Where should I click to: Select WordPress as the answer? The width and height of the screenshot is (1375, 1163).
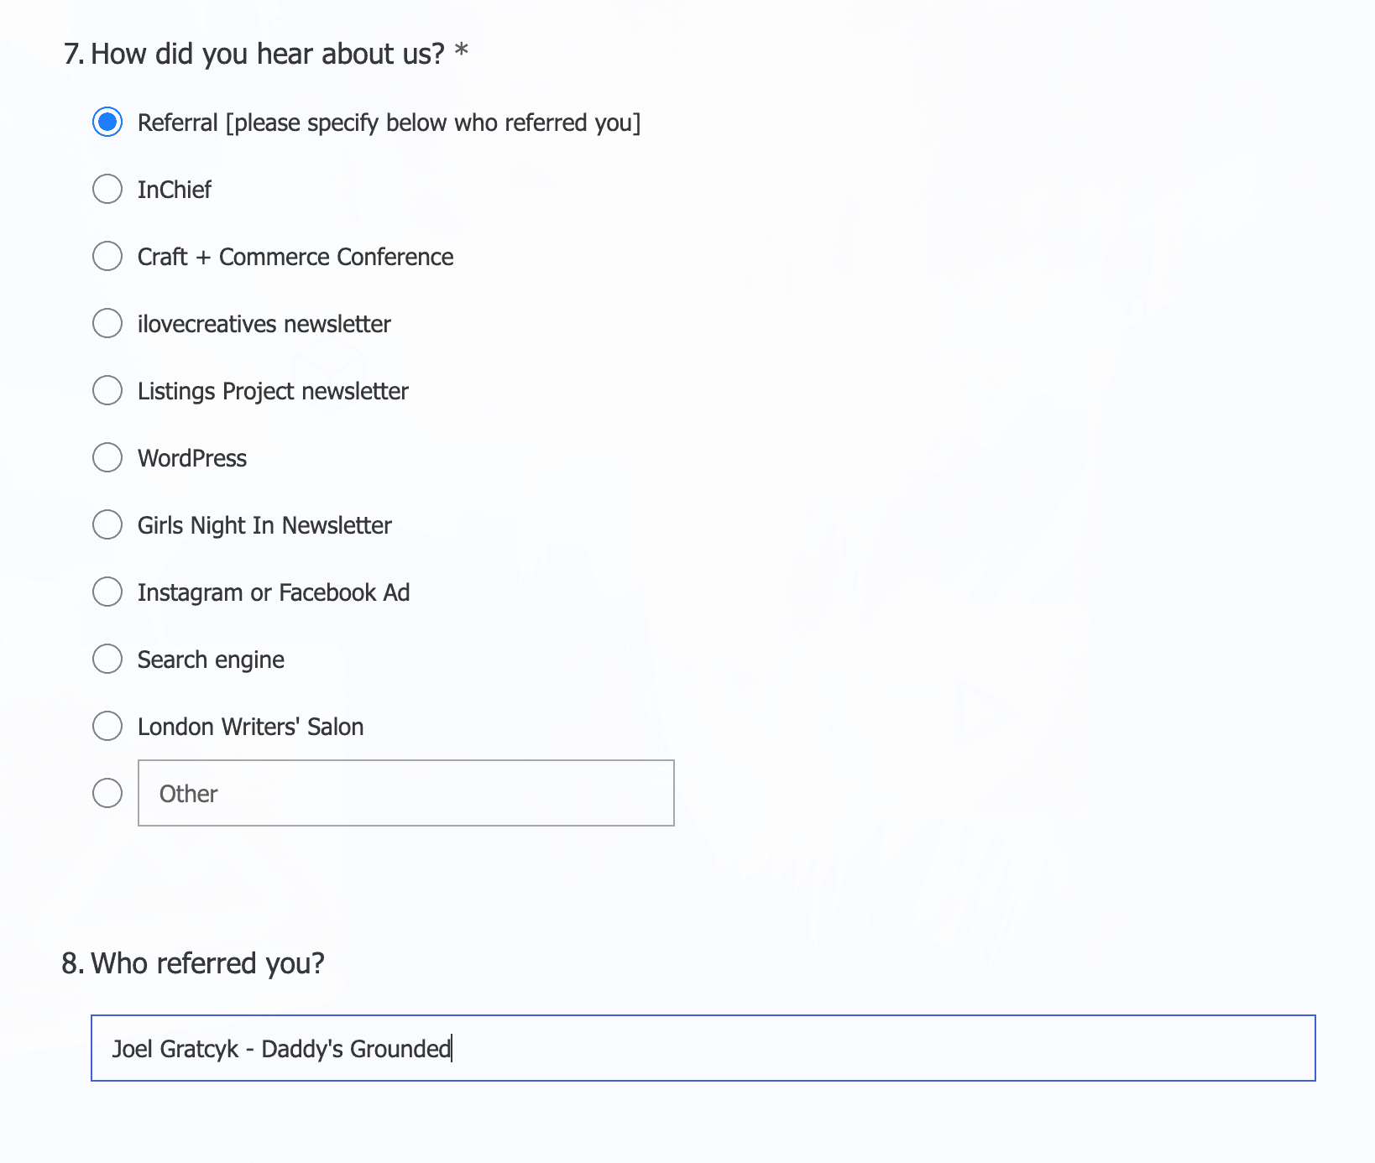(107, 458)
